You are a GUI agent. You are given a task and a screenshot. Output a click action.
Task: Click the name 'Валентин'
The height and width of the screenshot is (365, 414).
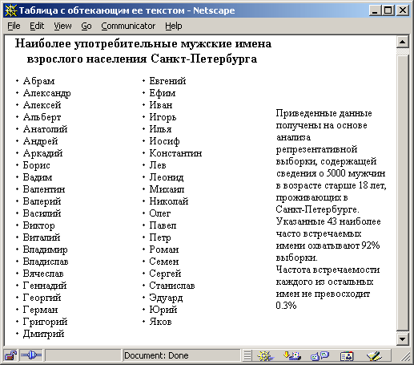pyautogui.click(x=44, y=189)
